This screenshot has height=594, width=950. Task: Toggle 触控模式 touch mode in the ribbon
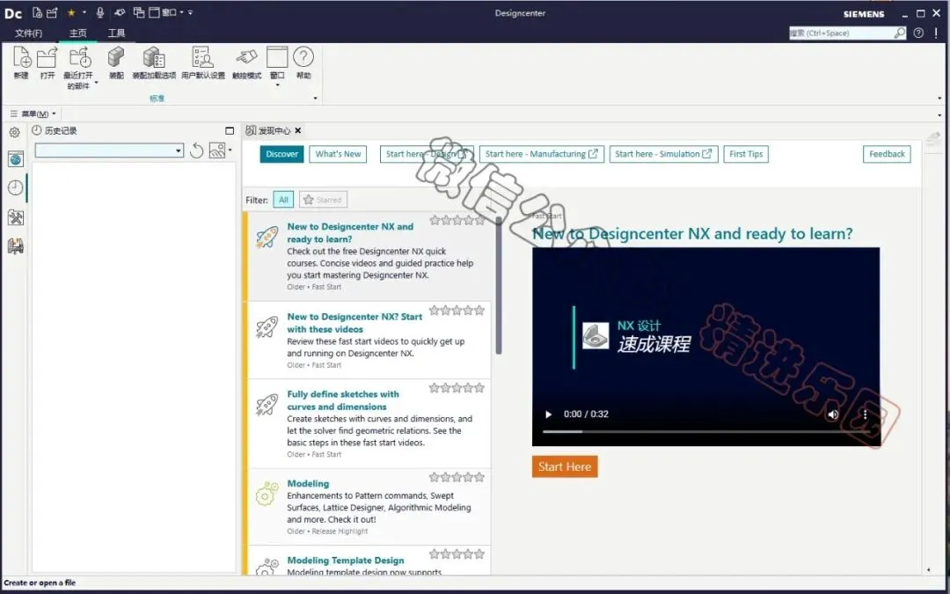click(246, 62)
